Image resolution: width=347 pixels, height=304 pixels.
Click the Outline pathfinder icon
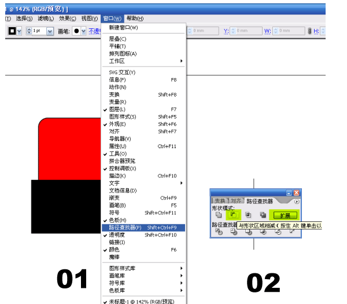tap(278, 232)
